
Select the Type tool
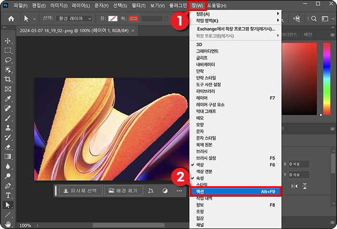[x=8, y=195]
